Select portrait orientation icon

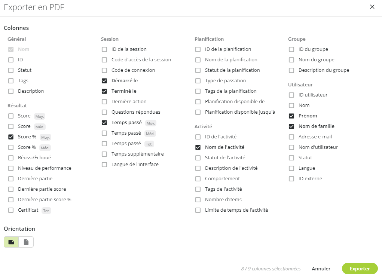pos(26,242)
